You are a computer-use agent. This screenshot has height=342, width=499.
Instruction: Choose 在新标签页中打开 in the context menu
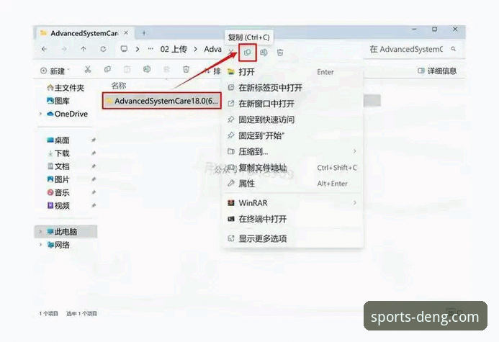click(x=293, y=88)
